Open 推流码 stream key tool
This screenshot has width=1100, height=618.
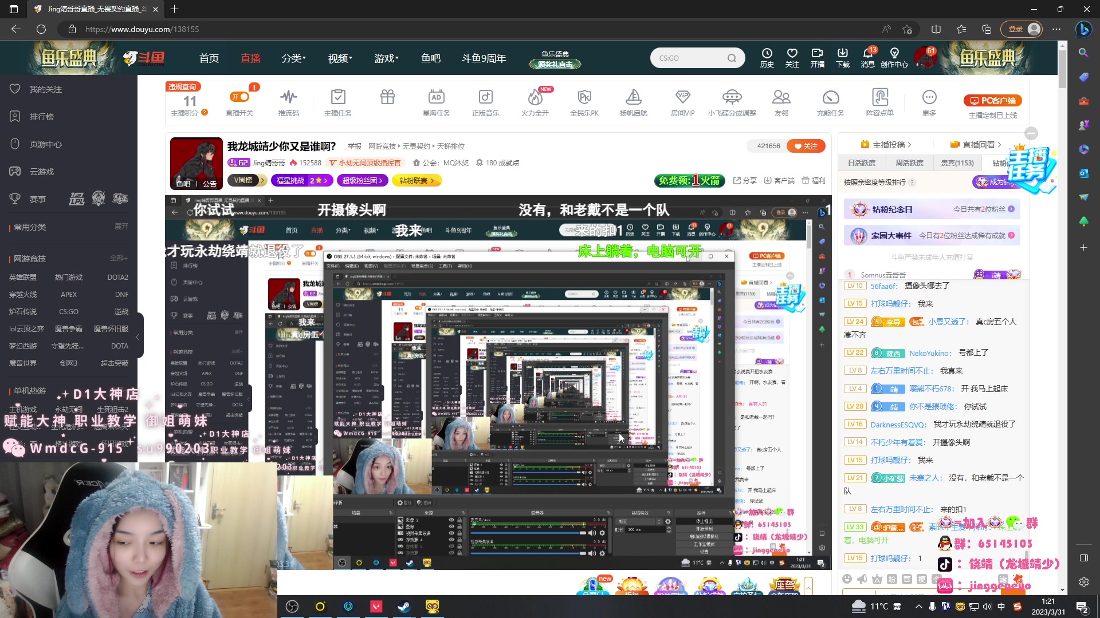[x=289, y=103]
